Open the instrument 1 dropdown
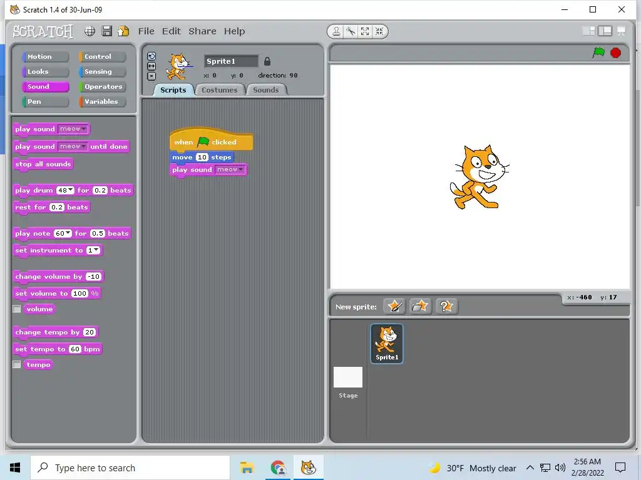 pos(94,250)
